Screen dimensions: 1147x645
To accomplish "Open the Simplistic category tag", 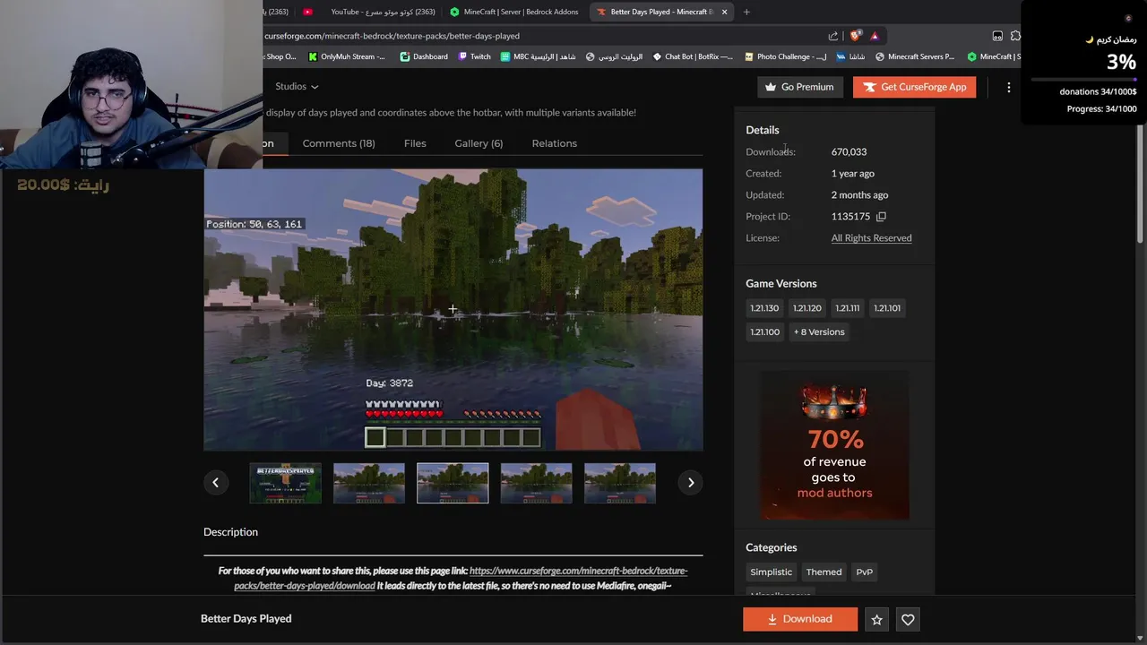I will point(771,572).
